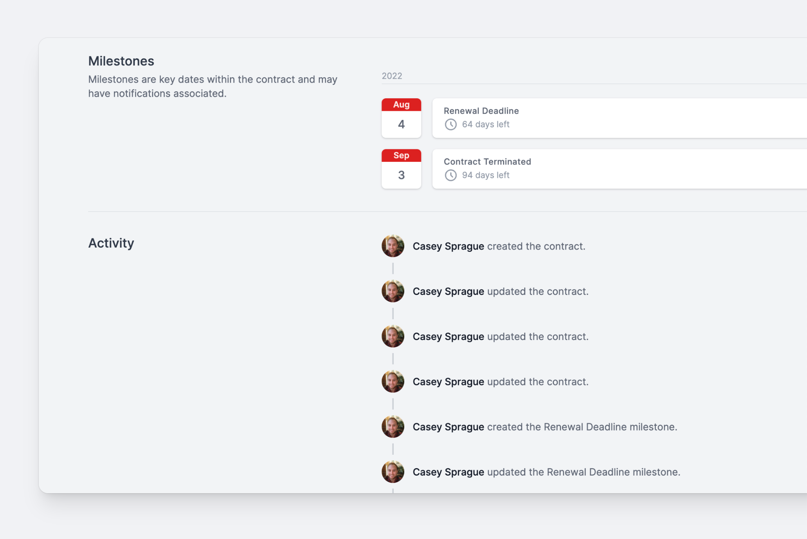This screenshot has height=539, width=807.
Task: Click the '64 days left' countdown text
Action: coord(486,125)
